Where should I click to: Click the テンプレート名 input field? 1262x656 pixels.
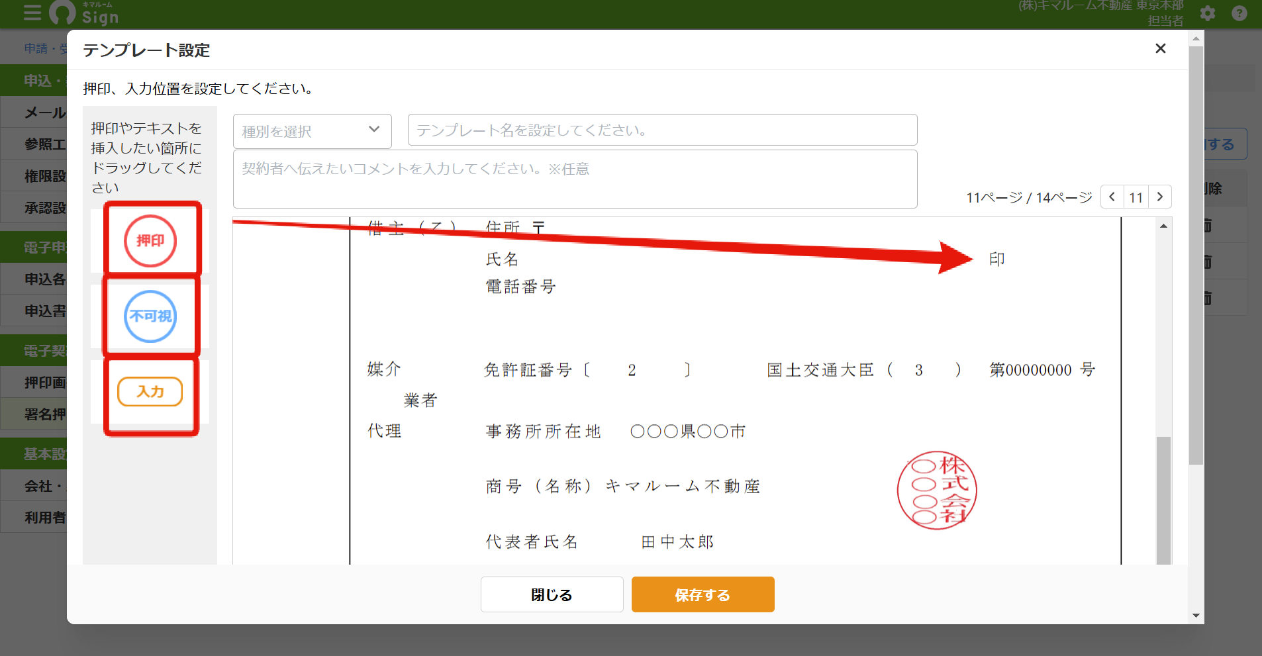pos(663,130)
